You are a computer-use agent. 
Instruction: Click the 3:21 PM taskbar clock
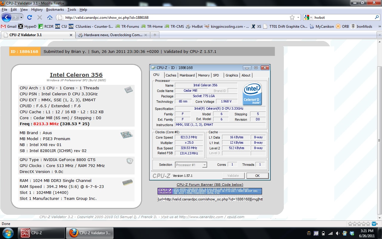tap(366, 231)
